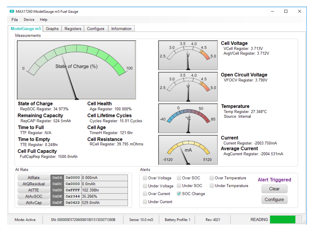Click the AtRate button
The width and height of the screenshot is (314, 230).
[34, 178]
